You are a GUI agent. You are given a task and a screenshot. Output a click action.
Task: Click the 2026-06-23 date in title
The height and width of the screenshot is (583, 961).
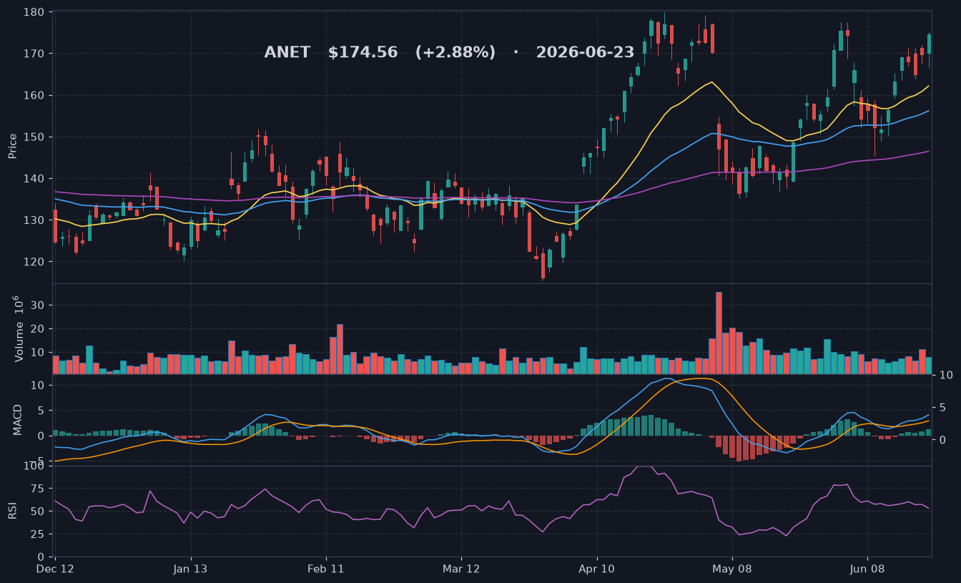(x=585, y=52)
